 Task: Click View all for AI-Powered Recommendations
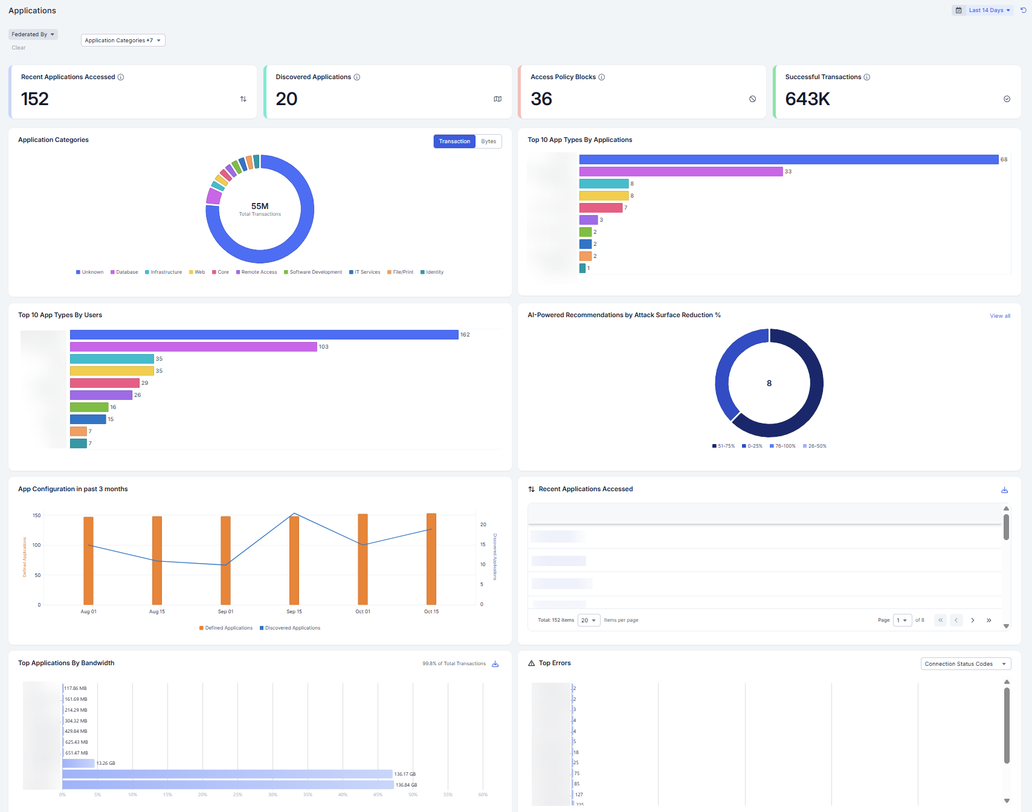[x=1000, y=316]
